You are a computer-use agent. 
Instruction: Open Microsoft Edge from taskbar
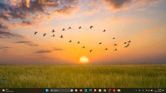91,90
